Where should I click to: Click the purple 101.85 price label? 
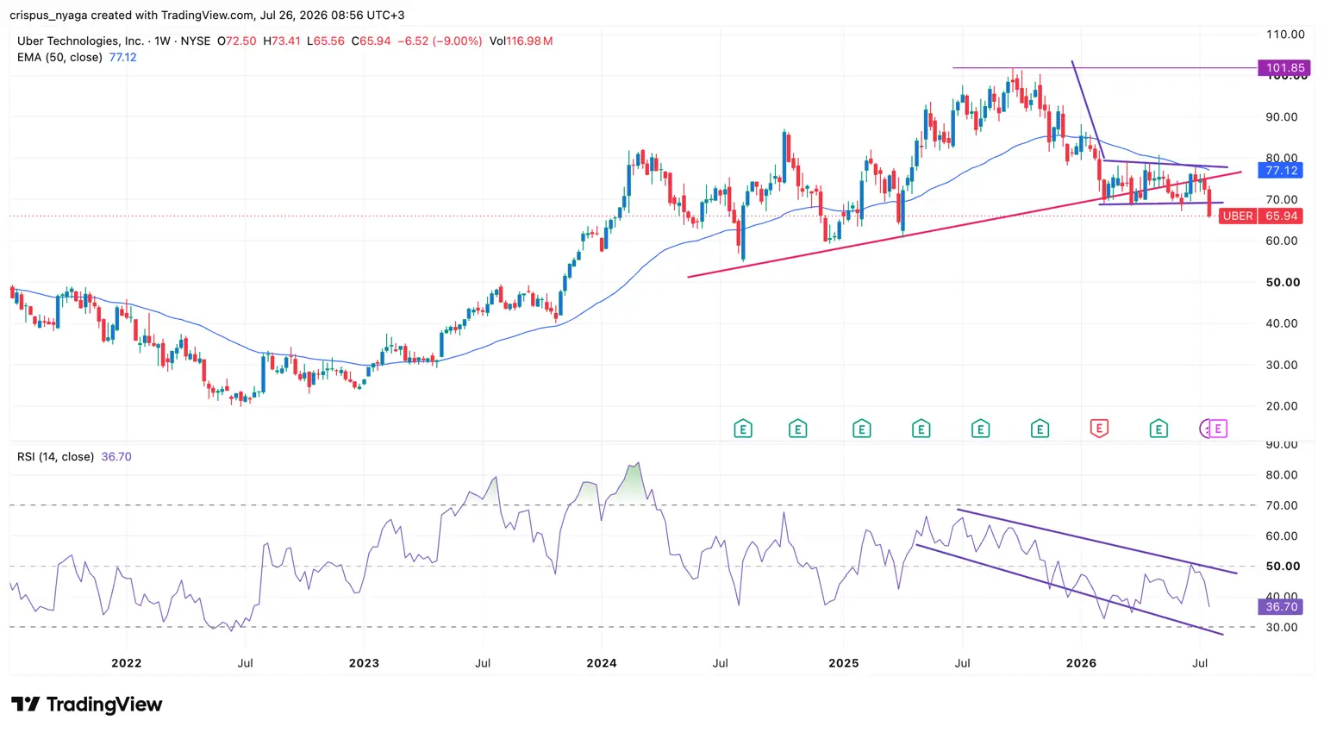(x=1284, y=67)
